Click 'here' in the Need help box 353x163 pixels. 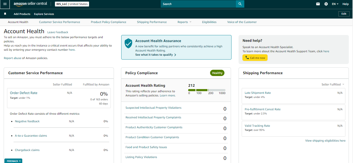[x=326, y=51]
